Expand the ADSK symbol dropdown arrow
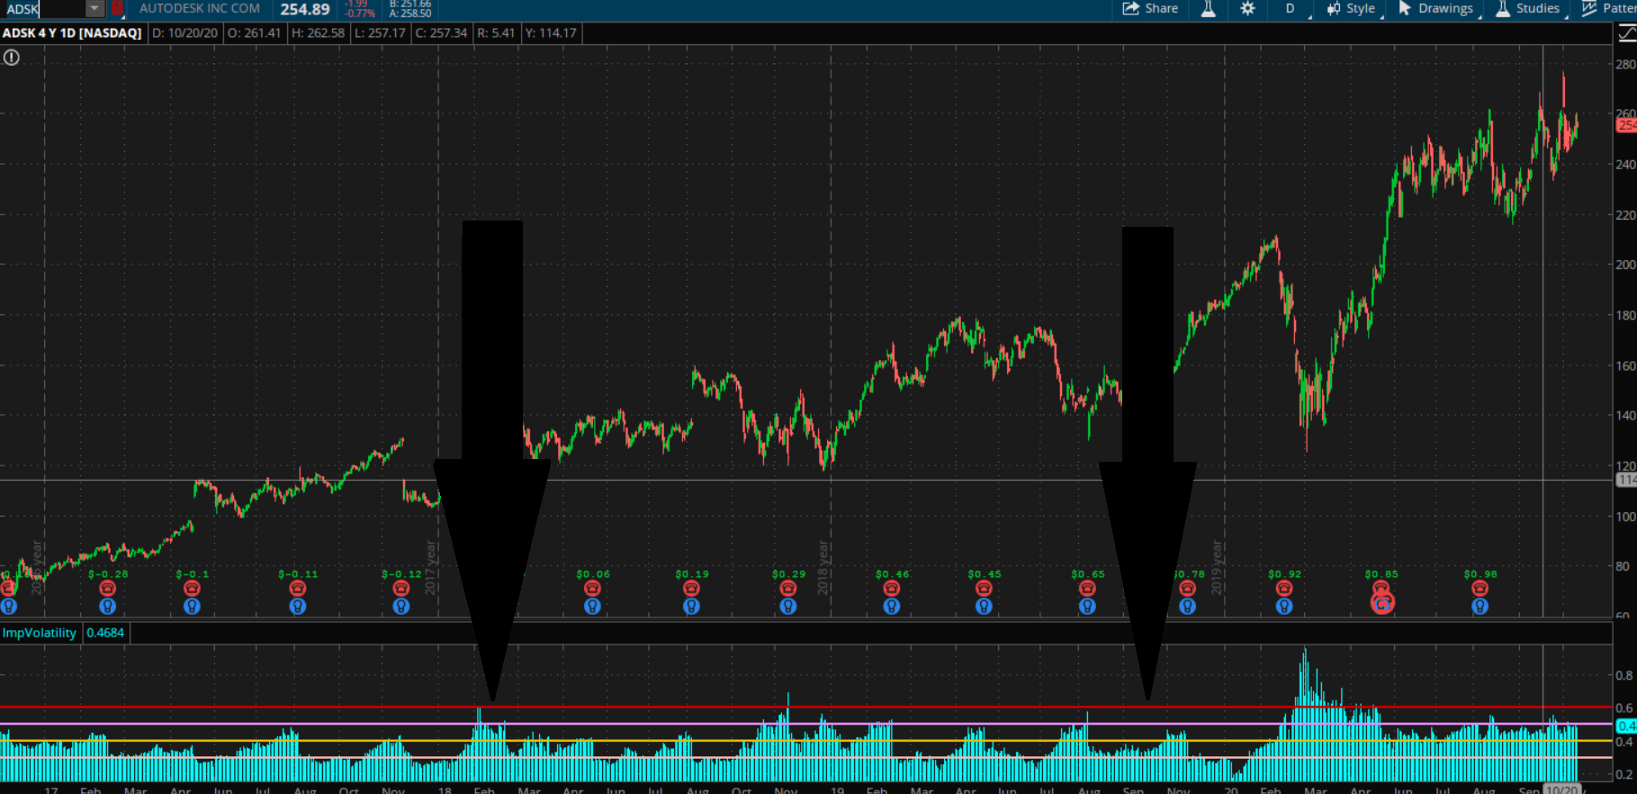Image resolution: width=1637 pixels, height=794 pixels. pyautogui.click(x=94, y=9)
